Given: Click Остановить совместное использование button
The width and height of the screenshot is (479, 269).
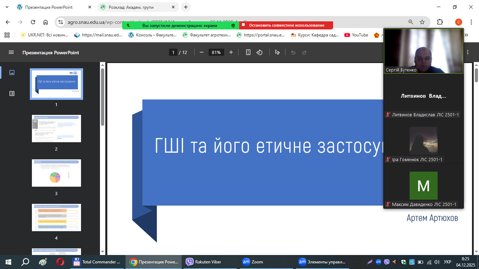Looking at the screenshot, I should (286, 25).
